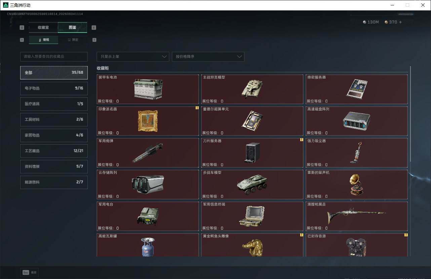The height and width of the screenshot is (279, 431).
Task: Click the gold coin icon beside 370
Action: 386,22
